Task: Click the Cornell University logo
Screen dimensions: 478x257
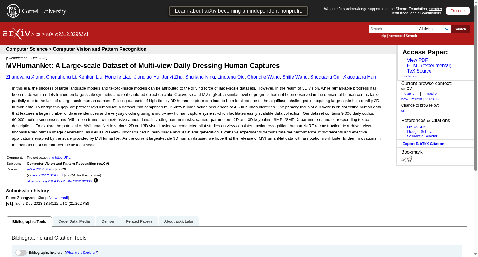Action: click(36, 11)
